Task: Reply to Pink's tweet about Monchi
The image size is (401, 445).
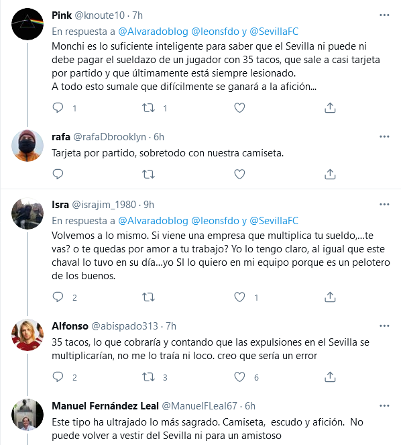Action: tap(58, 108)
